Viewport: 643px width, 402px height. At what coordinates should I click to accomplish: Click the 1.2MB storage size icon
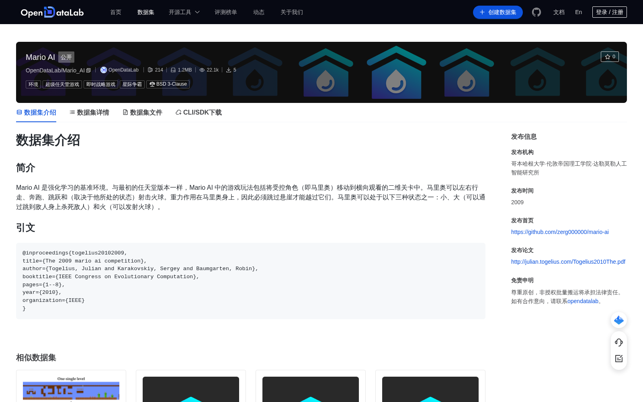point(173,70)
